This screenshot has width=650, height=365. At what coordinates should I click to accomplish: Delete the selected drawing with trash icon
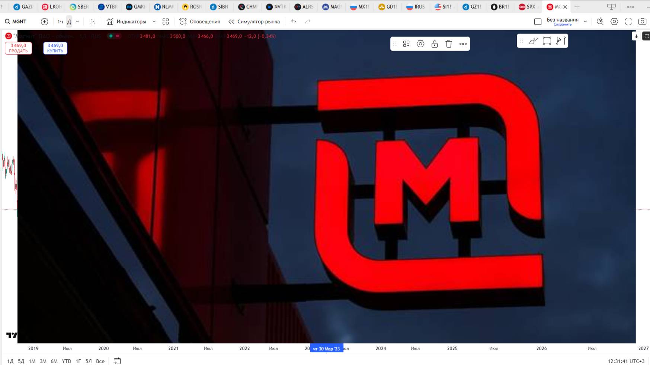click(x=449, y=44)
